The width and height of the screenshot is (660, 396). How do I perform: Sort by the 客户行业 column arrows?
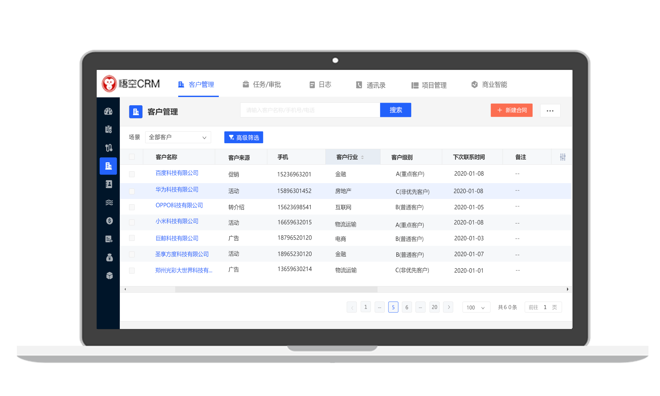(x=362, y=157)
